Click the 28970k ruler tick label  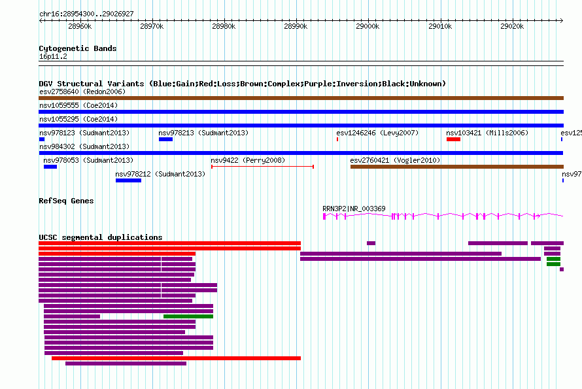tap(152, 26)
